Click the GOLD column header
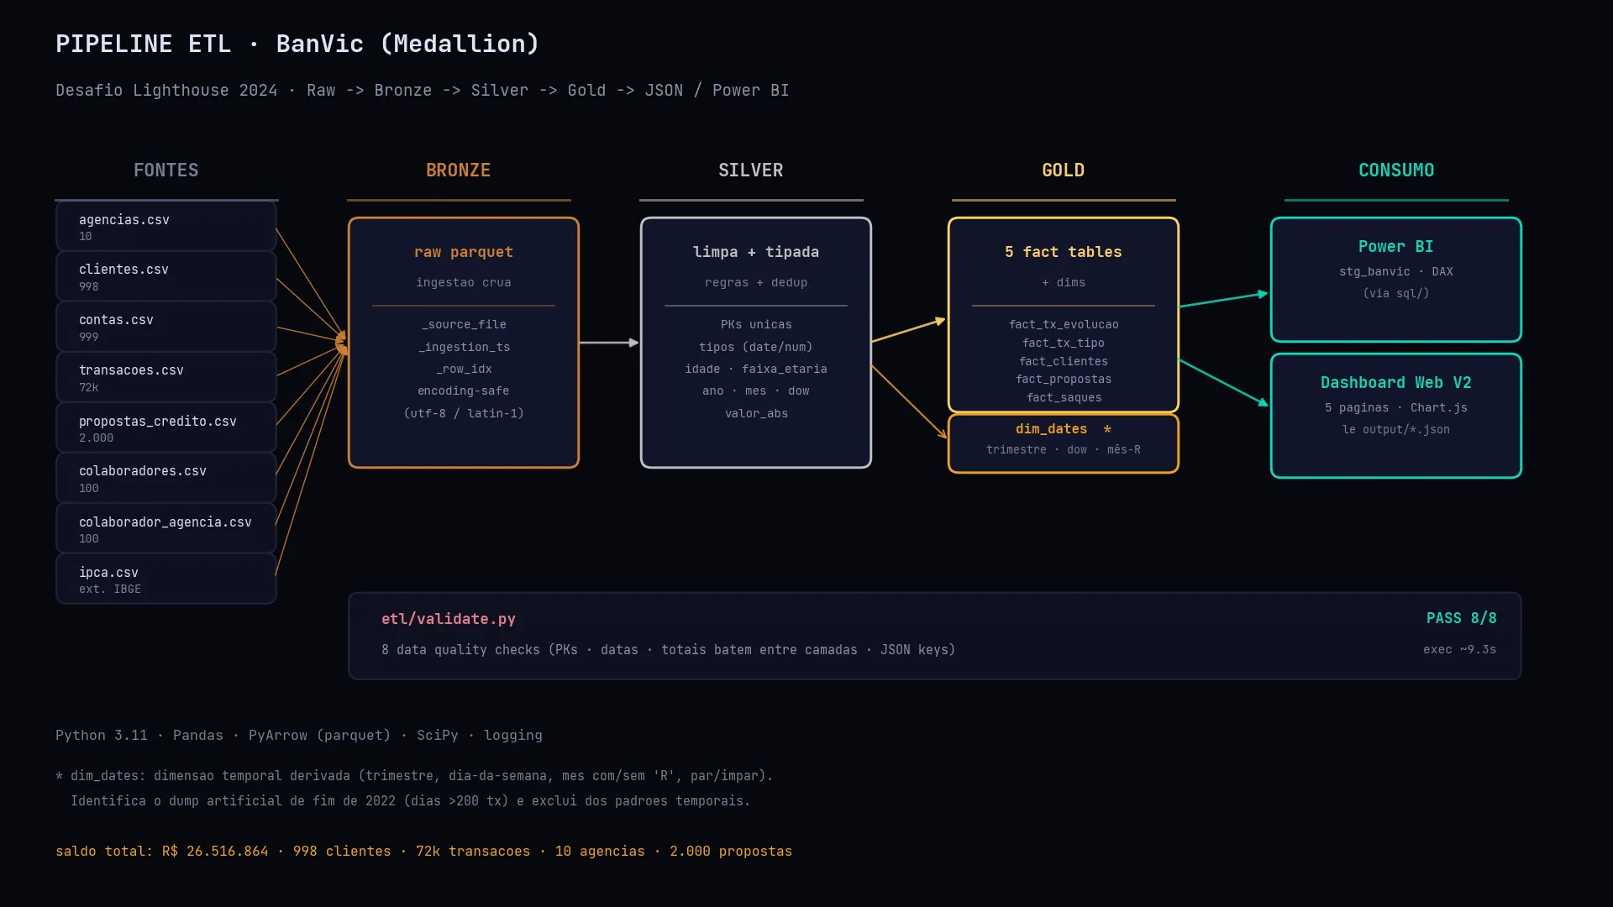Screen dimensions: 1613x907 click(1064, 170)
